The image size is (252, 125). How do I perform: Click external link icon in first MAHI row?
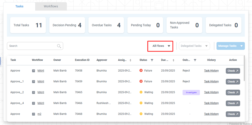(34, 71)
